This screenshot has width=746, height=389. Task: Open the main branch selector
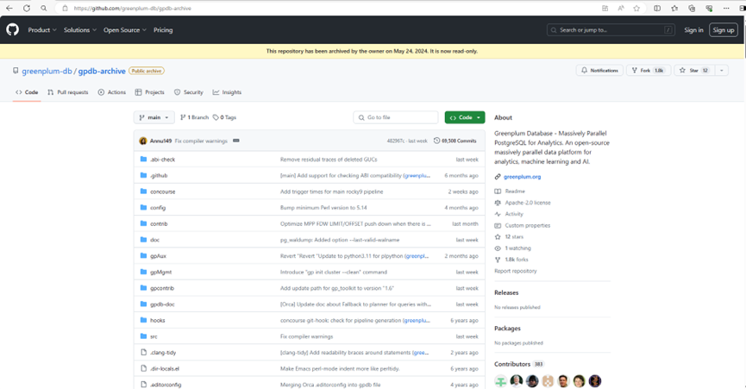154,117
